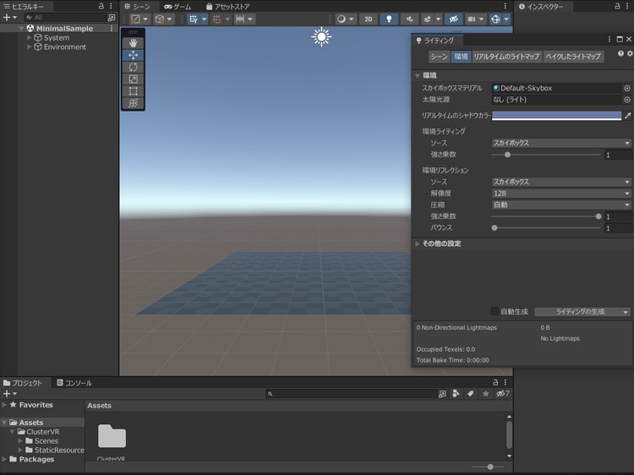
Task: Select the Scale tool
Action: click(x=133, y=79)
